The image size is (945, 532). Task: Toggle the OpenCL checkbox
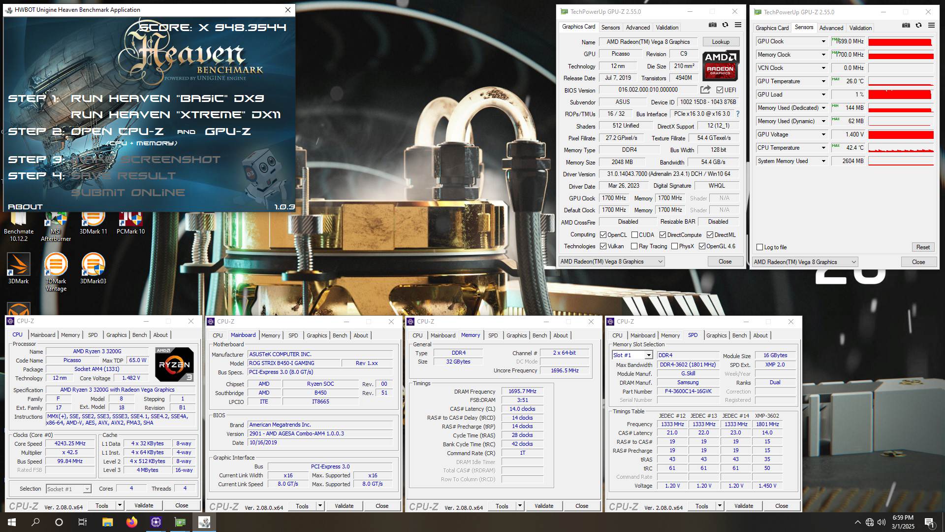click(x=603, y=235)
